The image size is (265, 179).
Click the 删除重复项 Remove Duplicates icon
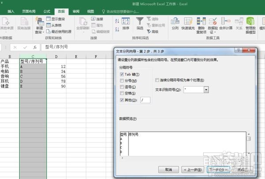201,21
